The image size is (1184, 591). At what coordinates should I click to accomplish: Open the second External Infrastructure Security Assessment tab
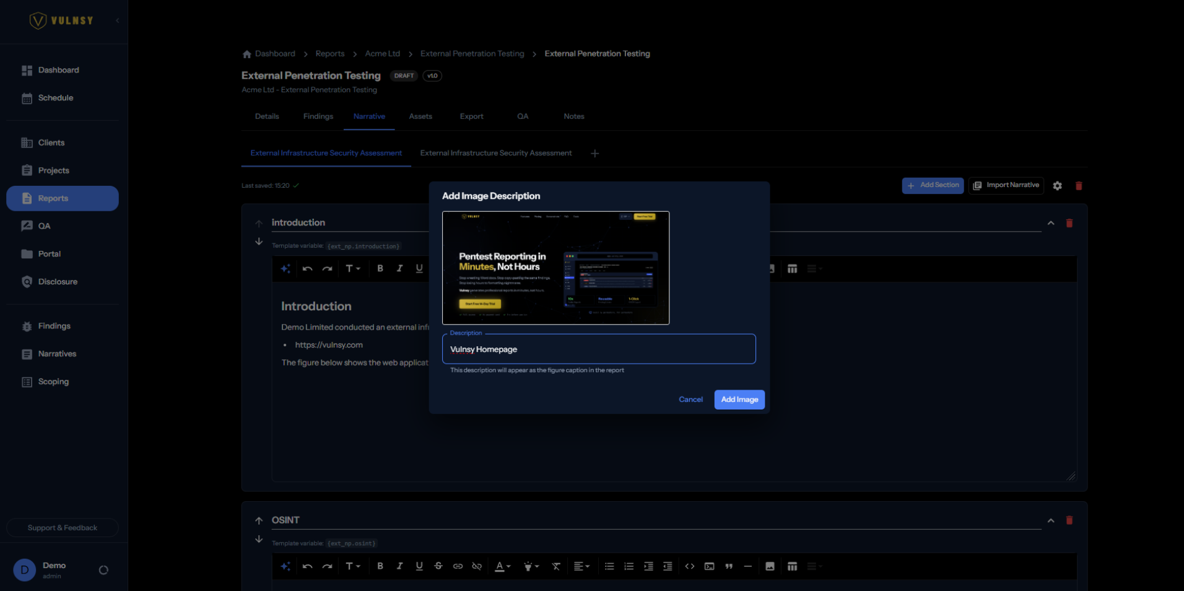(496, 153)
